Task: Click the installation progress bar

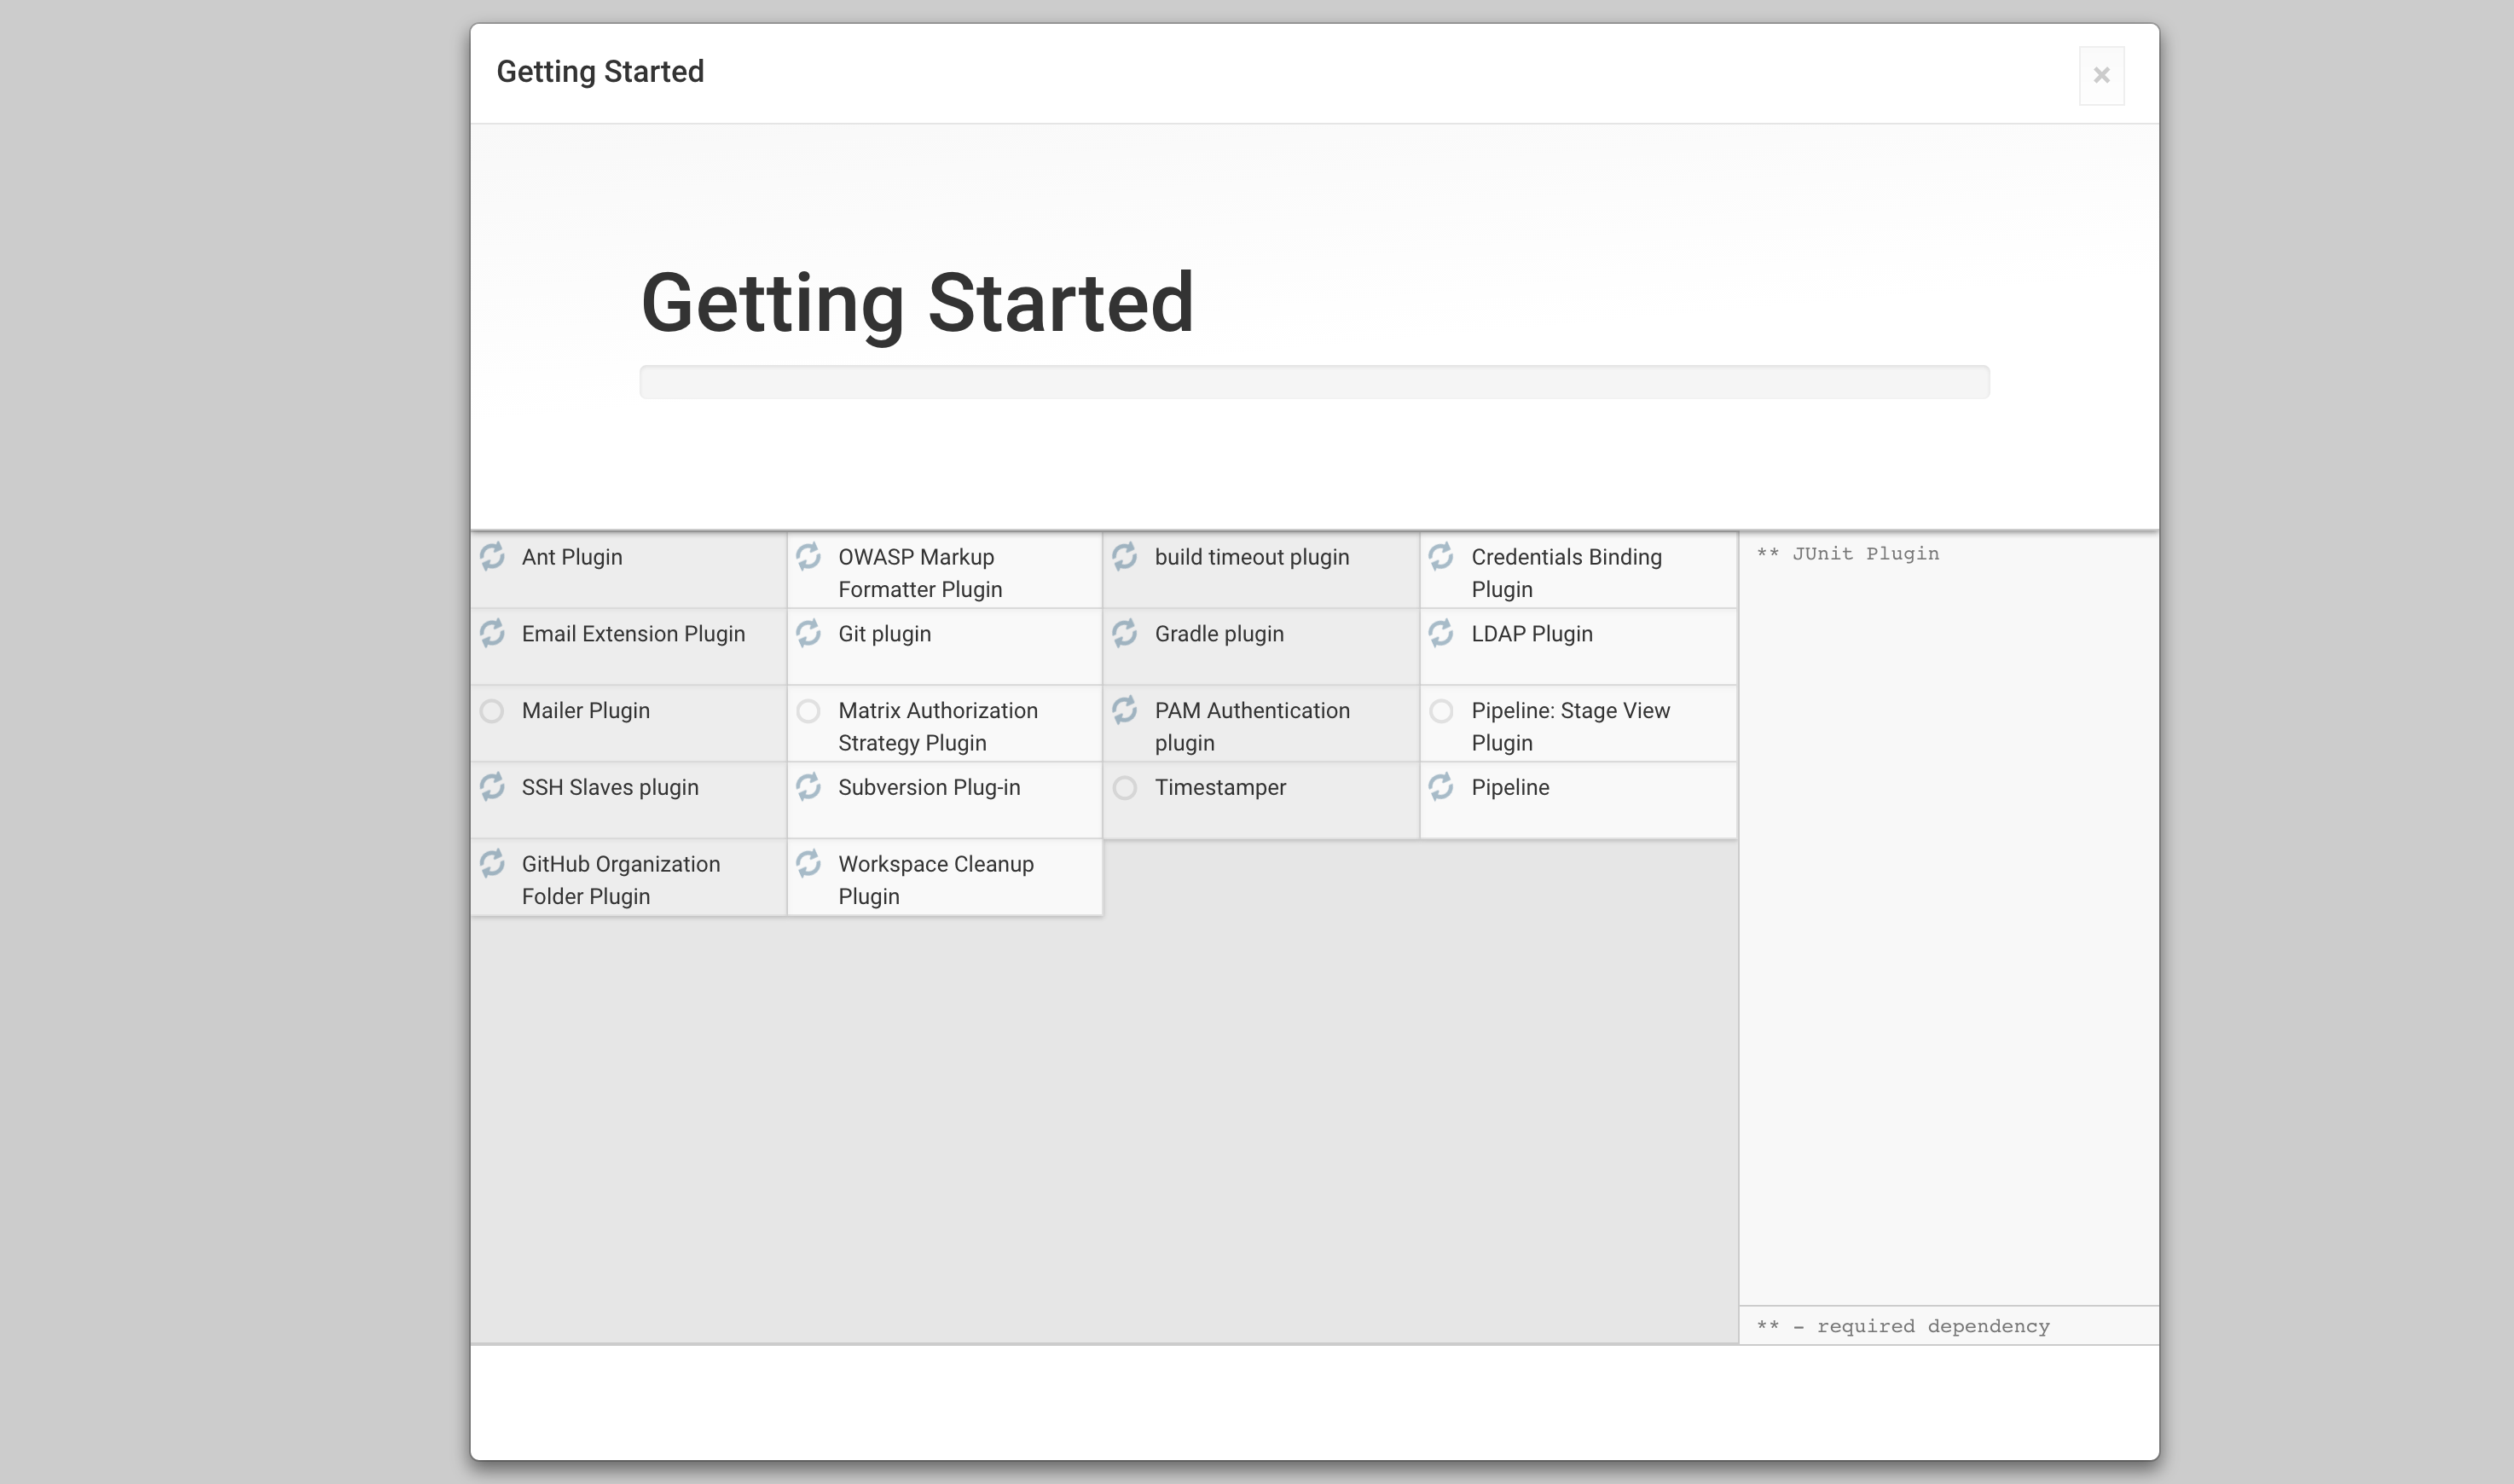Action: 1314,382
